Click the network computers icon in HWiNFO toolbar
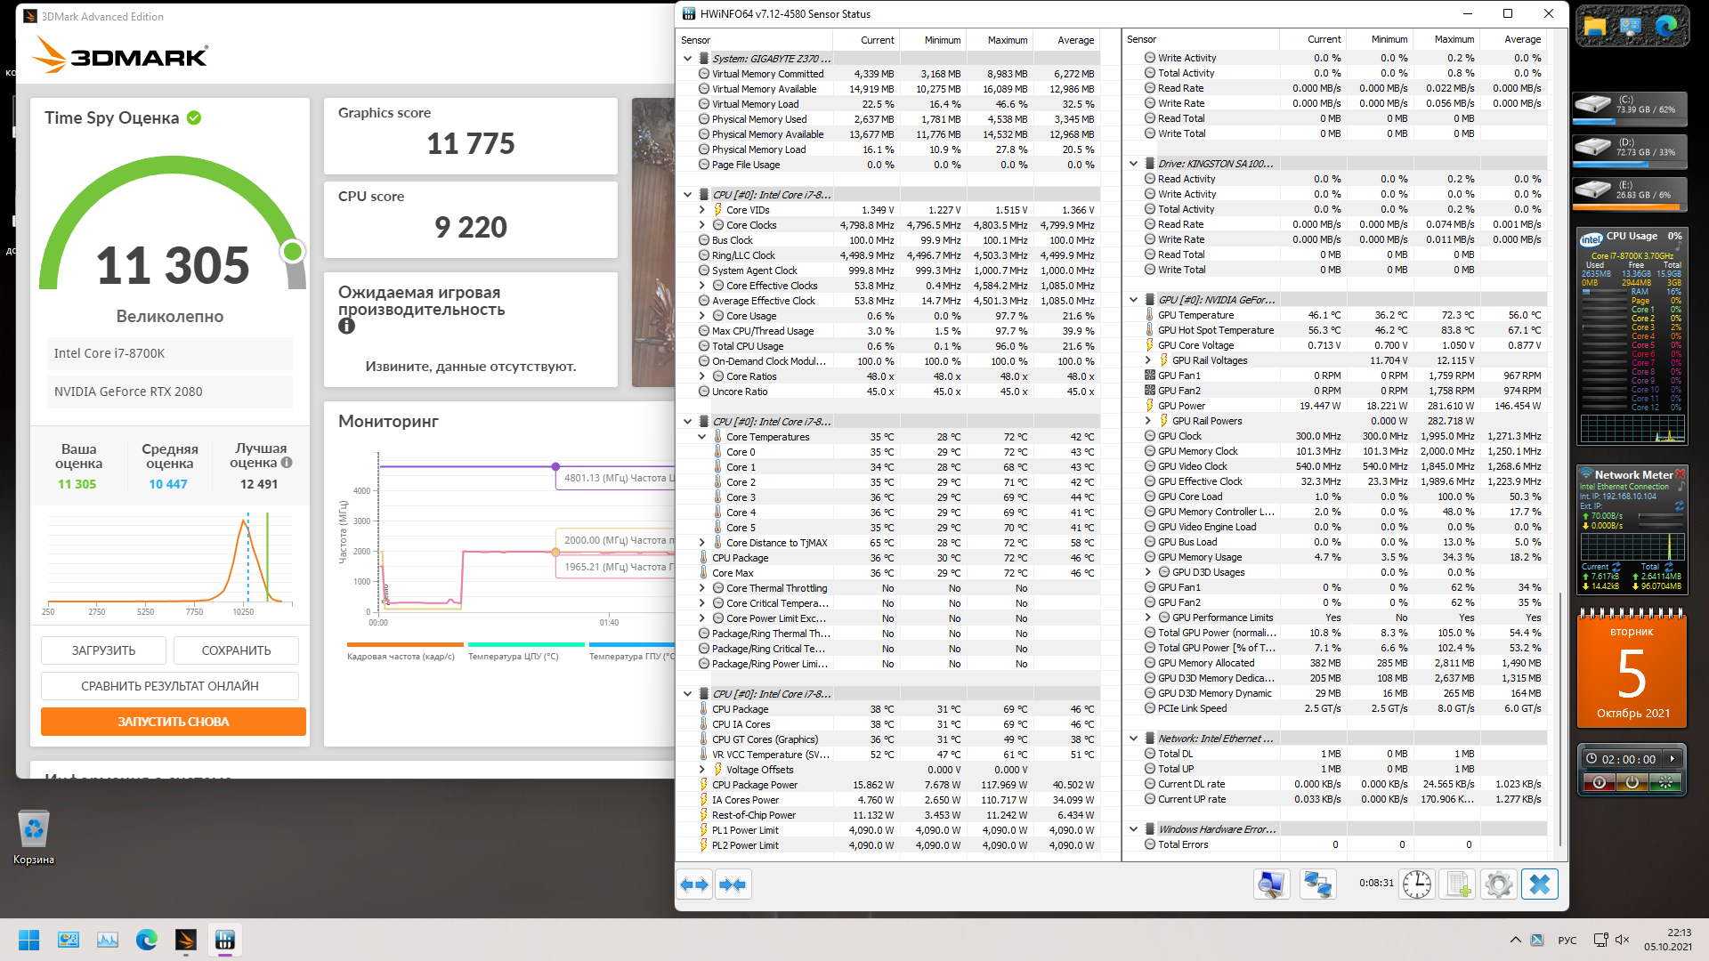Image resolution: width=1709 pixels, height=961 pixels. click(1316, 884)
